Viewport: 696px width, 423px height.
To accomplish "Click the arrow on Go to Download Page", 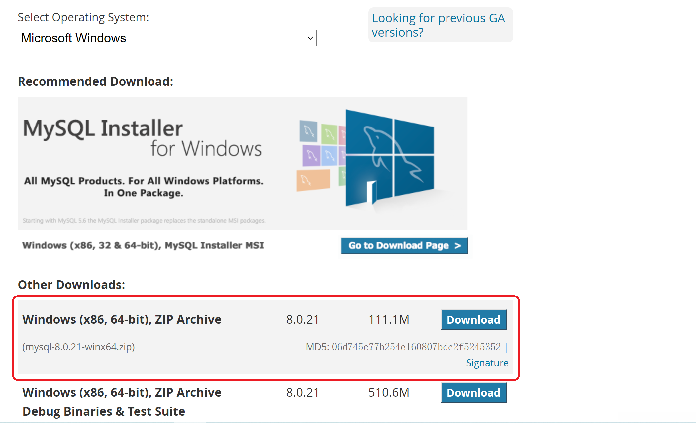I will click(458, 246).
